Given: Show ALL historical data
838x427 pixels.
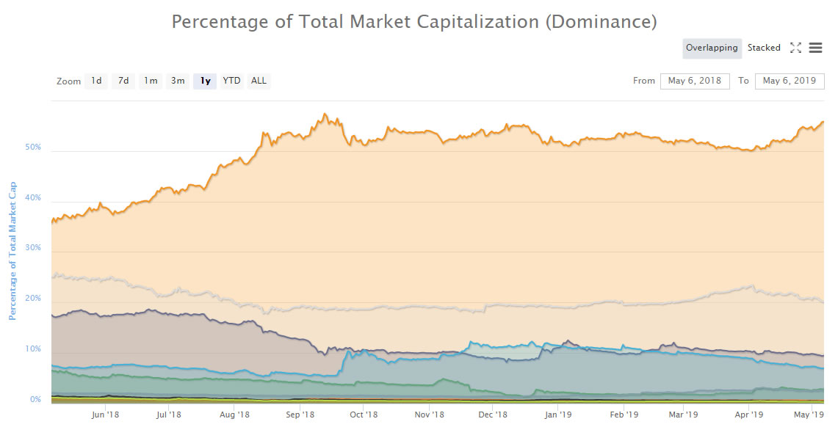Looking at the screenshot, I should point(259,81).
